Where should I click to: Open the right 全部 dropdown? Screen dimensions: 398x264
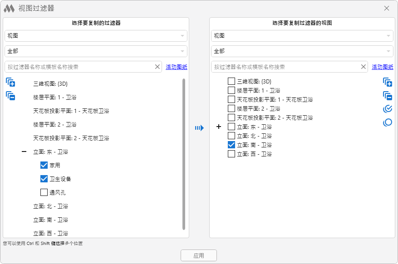pos(302,51)
